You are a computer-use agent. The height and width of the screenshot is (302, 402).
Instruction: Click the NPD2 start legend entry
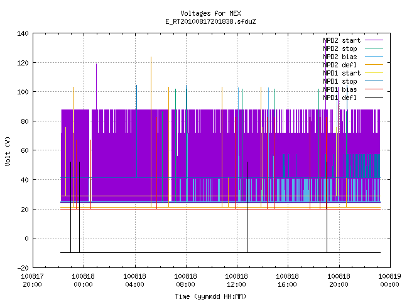(x=342, y=40)
